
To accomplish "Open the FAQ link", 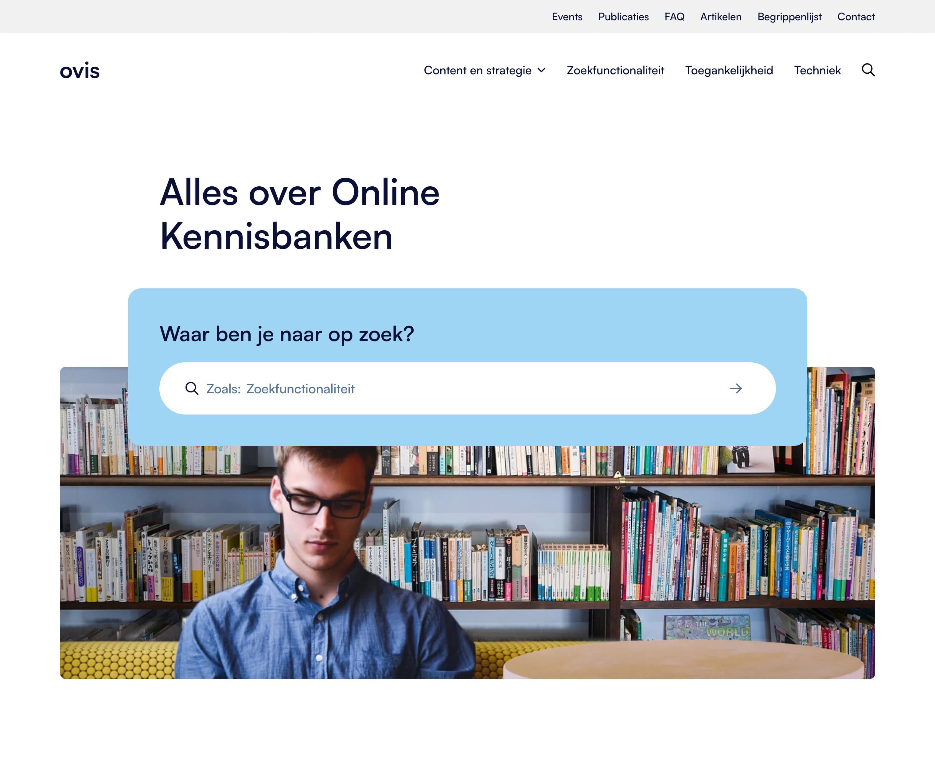I will (x=674, y=17).
